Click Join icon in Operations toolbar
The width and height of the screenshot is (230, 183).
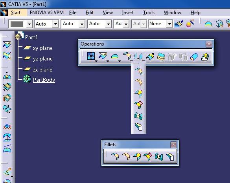pos(91,56)
